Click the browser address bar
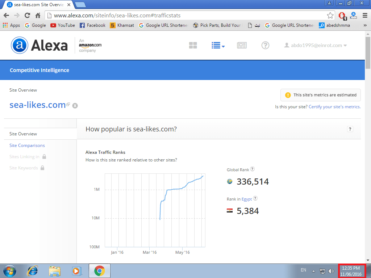371x278 pixels. 181,16
